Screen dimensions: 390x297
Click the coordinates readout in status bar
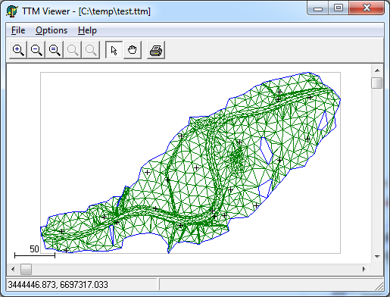click(x=58, y=285)
